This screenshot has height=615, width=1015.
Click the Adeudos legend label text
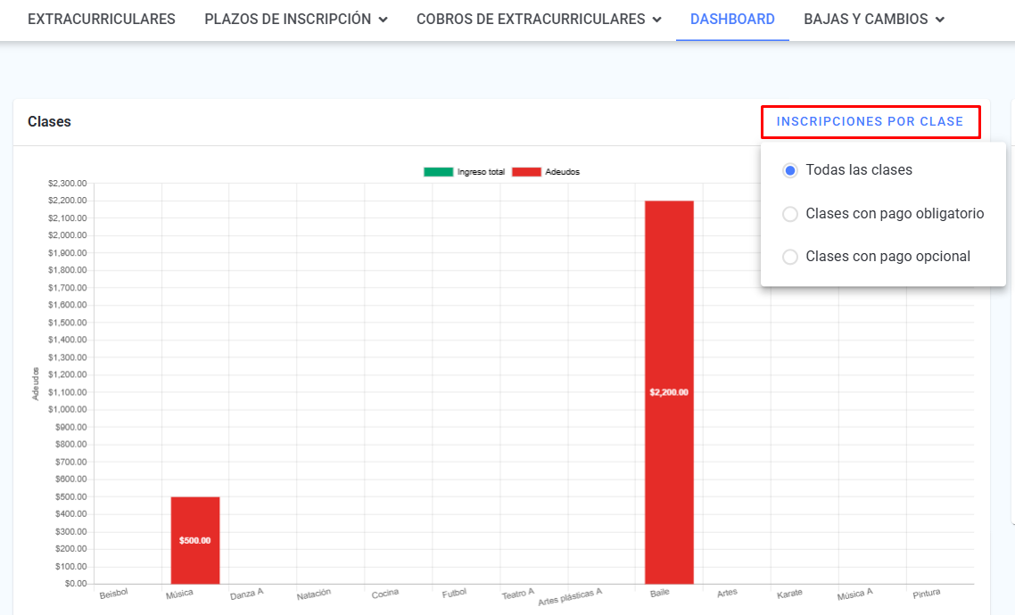563,172
